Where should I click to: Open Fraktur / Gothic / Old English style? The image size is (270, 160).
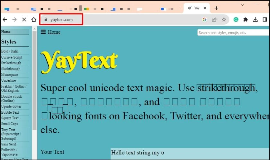coord(14,88)
